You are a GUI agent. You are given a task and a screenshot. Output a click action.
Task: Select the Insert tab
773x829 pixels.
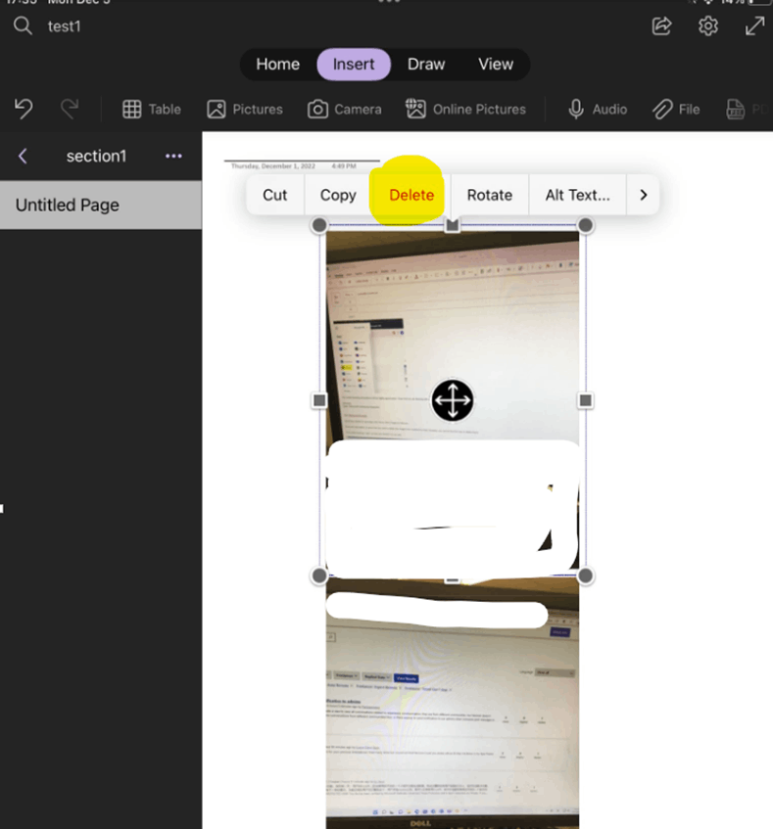click(354, 64)
